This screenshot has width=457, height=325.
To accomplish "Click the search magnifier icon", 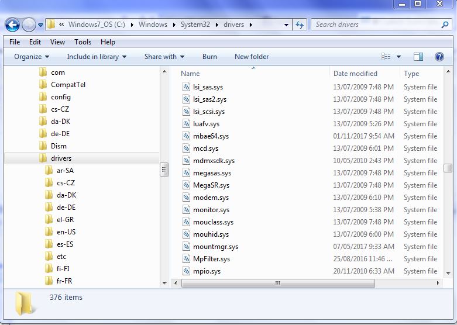I will click(x=445, y=25).
